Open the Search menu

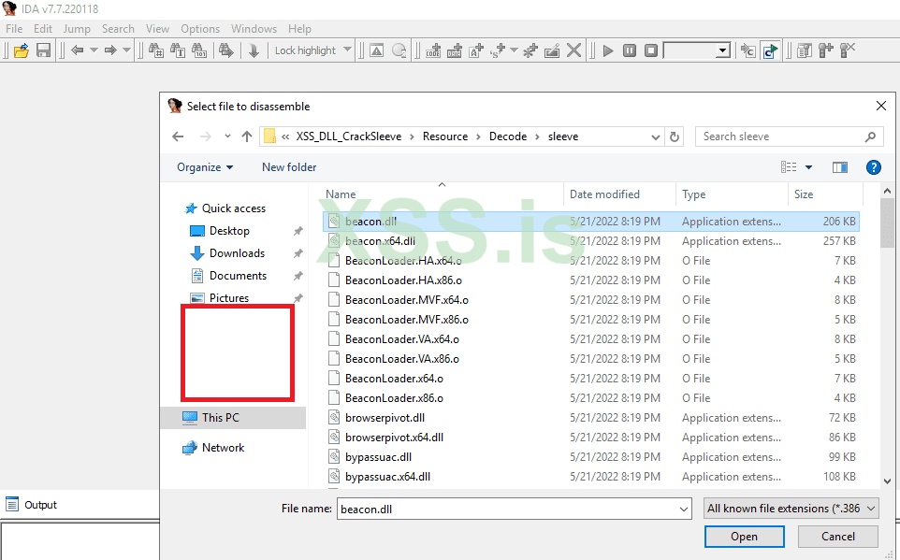pos(118,29)
